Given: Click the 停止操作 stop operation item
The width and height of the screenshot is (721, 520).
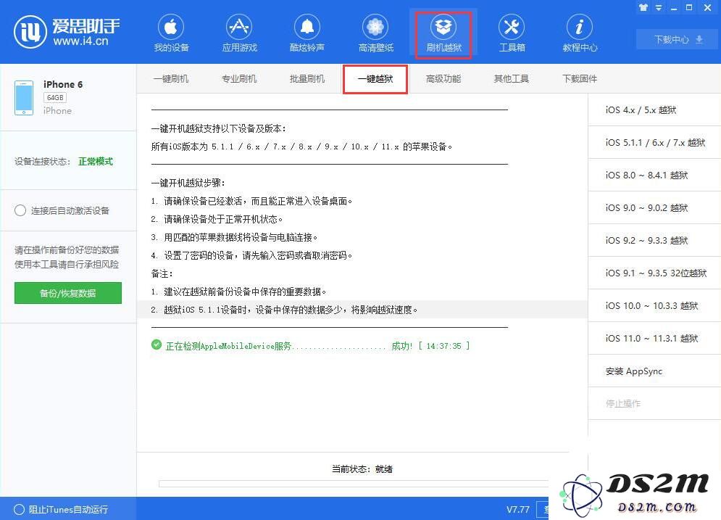Looking at the screenshot, I should point(654,403).
